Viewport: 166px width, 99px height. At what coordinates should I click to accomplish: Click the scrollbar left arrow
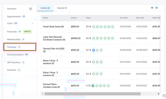(42, 94)
